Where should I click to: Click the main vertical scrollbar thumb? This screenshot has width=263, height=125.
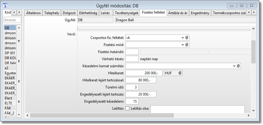coord(253,52)
